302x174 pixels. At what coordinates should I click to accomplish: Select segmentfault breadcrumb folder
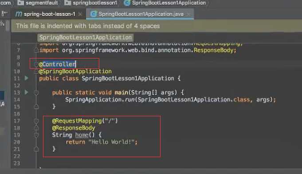coord(42,3)
